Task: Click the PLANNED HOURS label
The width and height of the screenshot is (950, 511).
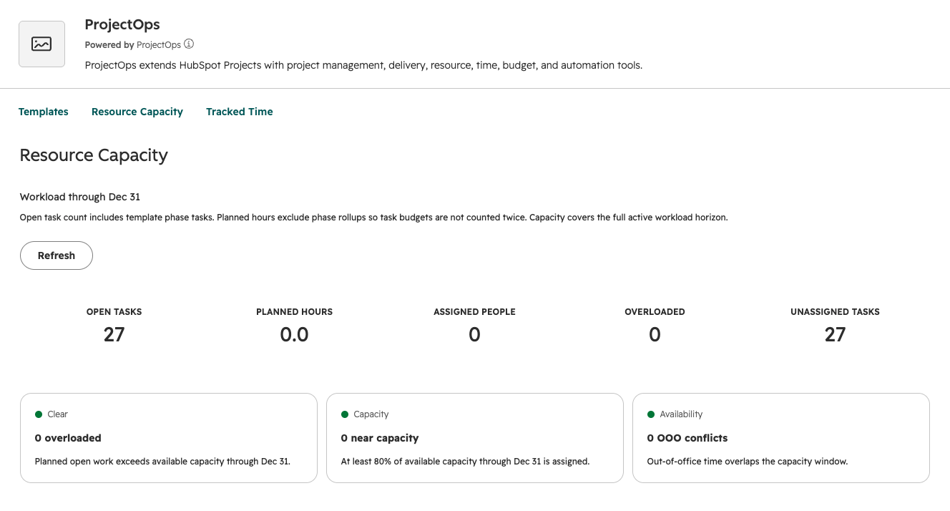Action: (294, 312)
